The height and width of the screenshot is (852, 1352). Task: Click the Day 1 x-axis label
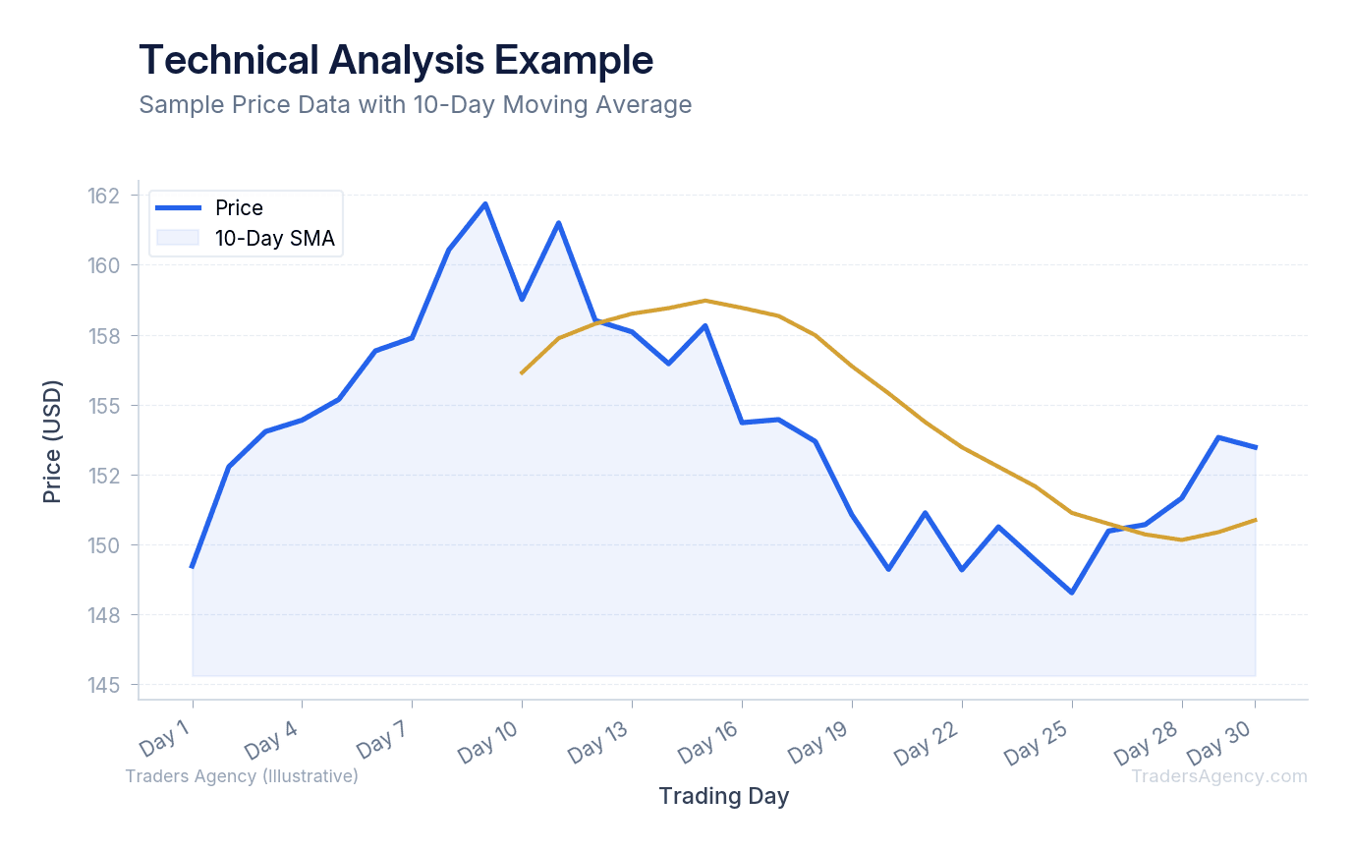[164, 741]
